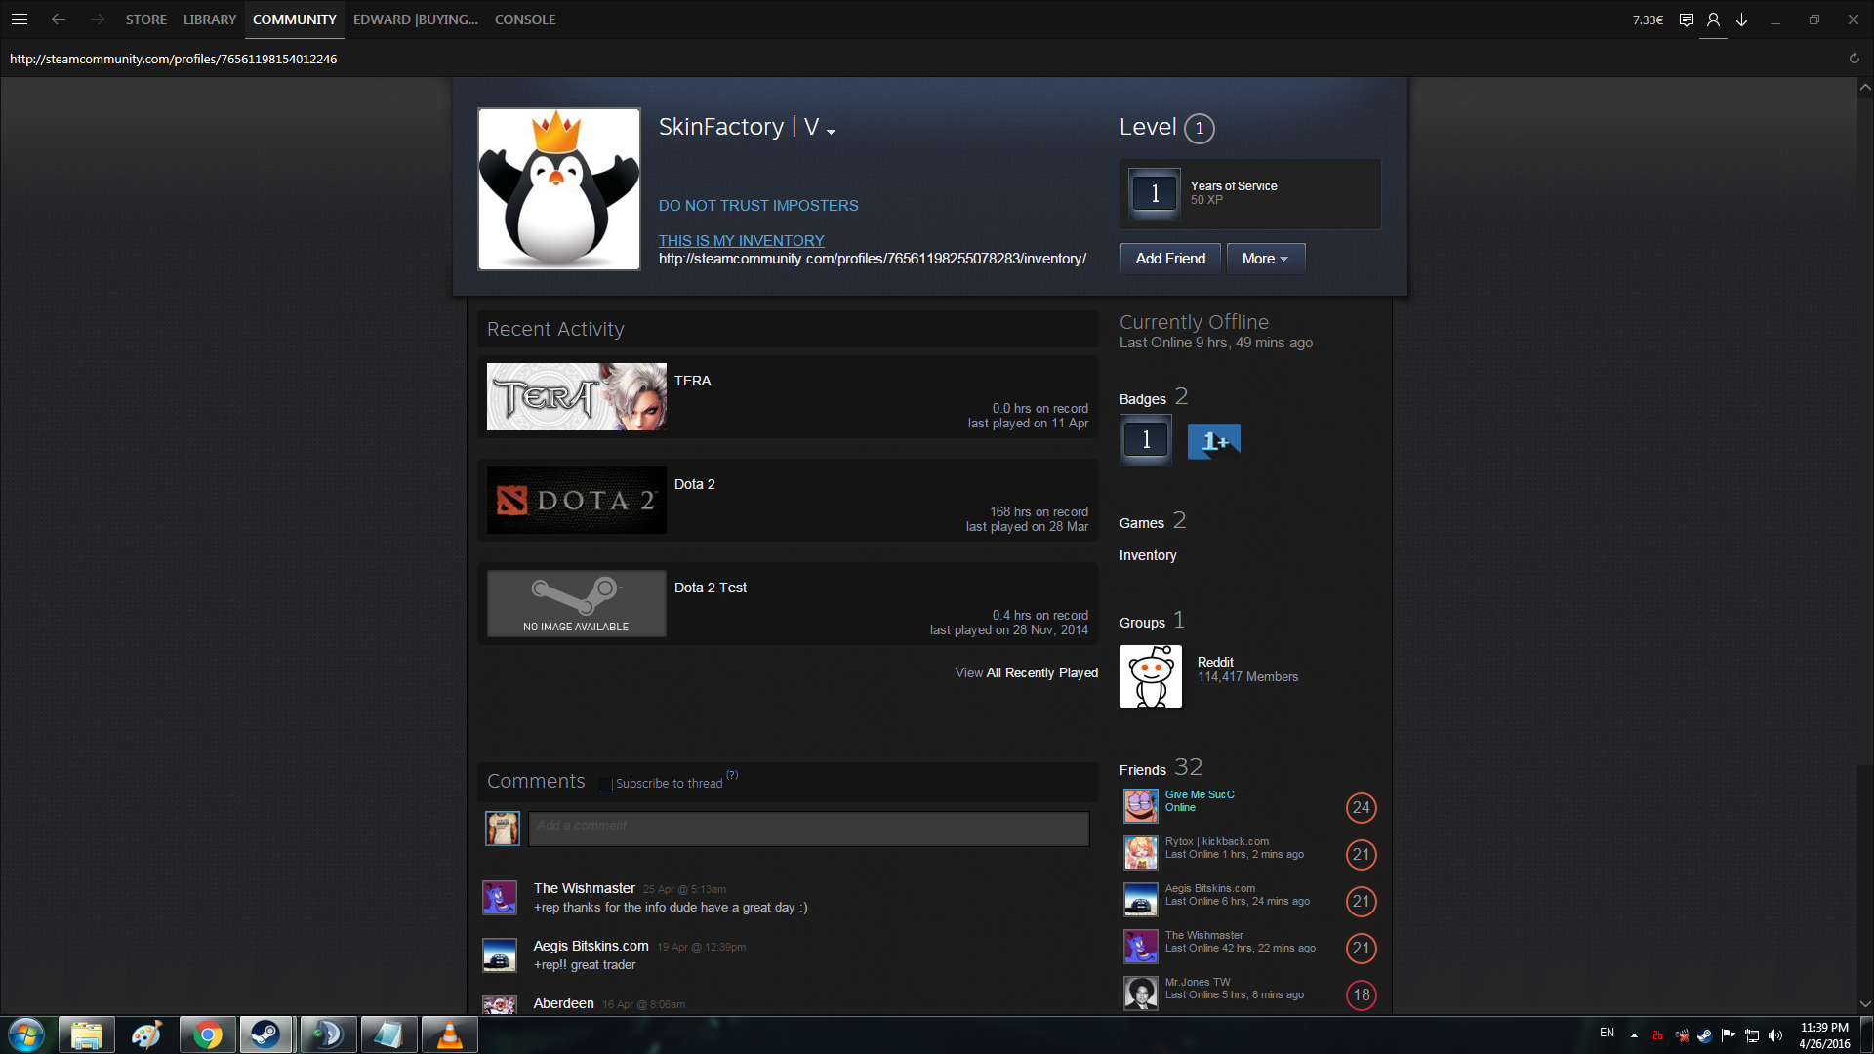Image resolution: width=1874 pixels, height=1054 pixels.
Task: Open the Reddit group avatar
Action: (x=1150, y=676)
